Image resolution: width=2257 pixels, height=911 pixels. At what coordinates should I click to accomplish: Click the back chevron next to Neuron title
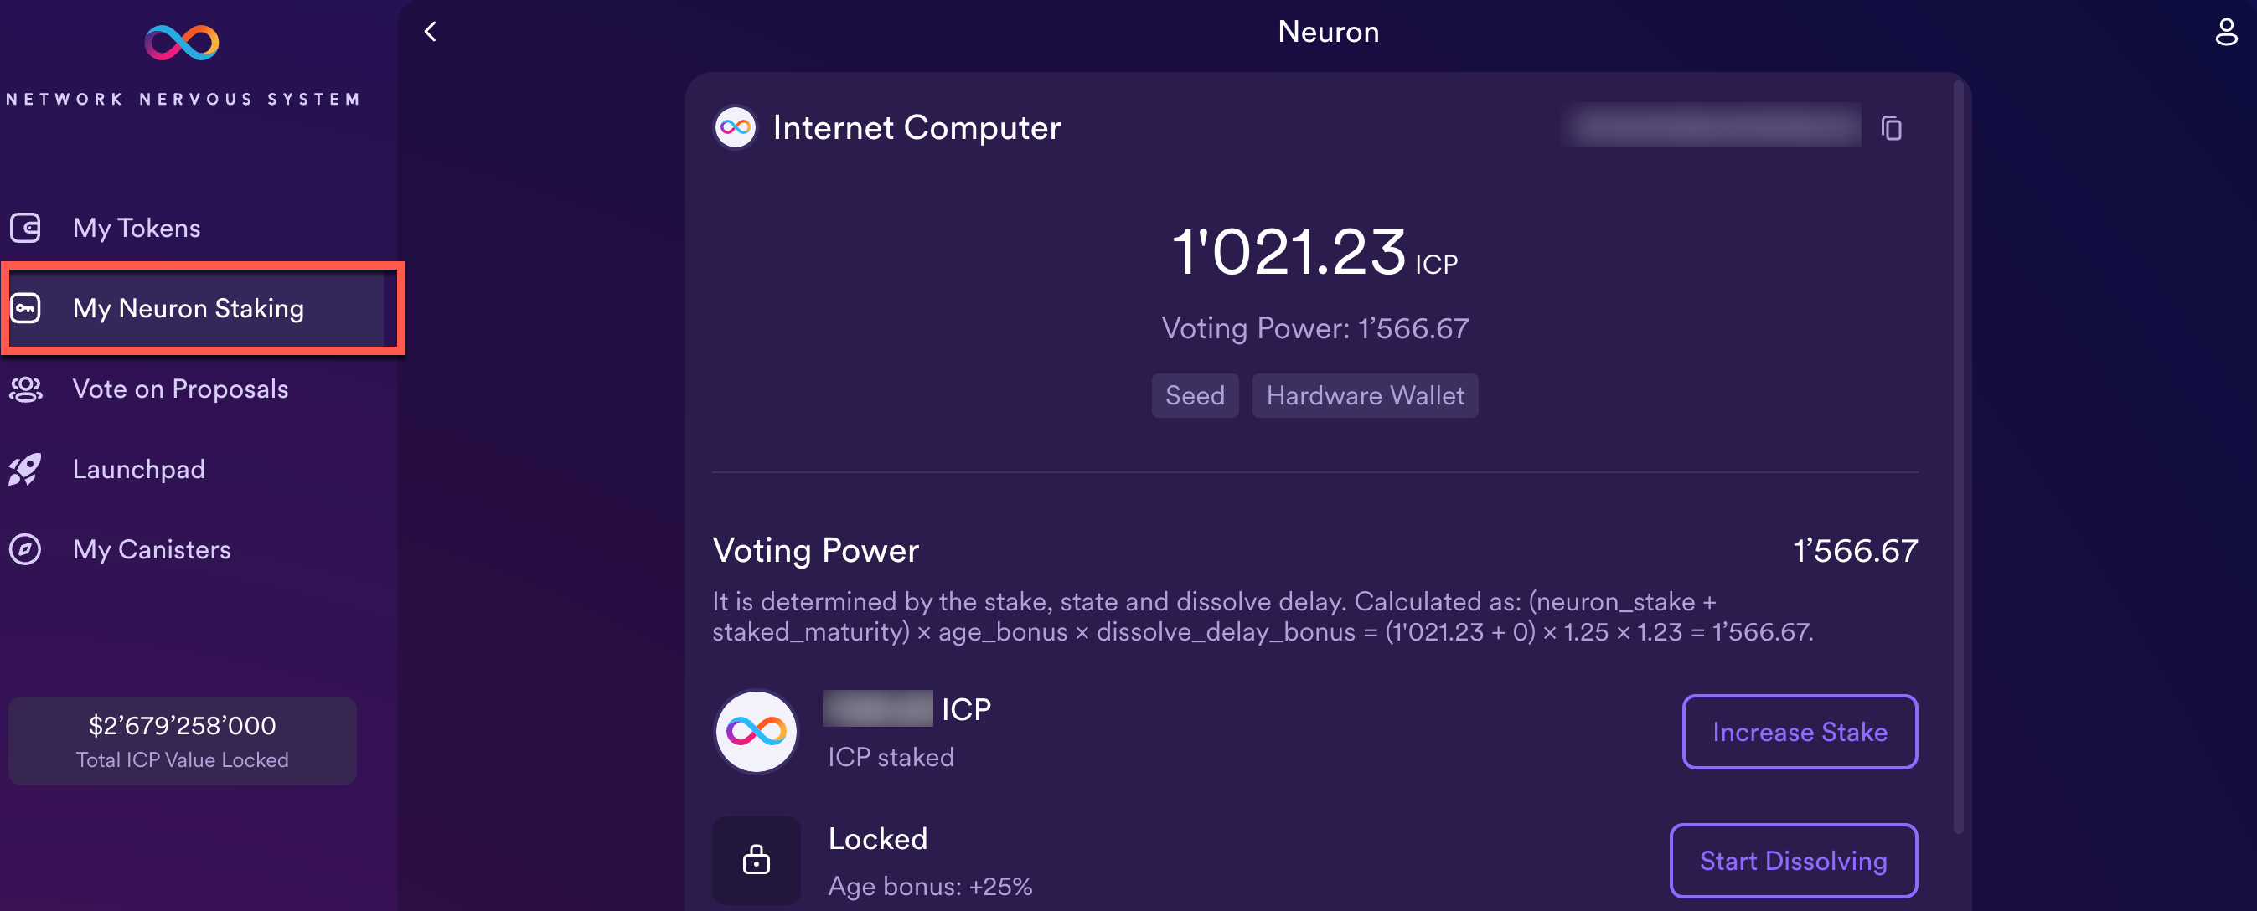430,31
